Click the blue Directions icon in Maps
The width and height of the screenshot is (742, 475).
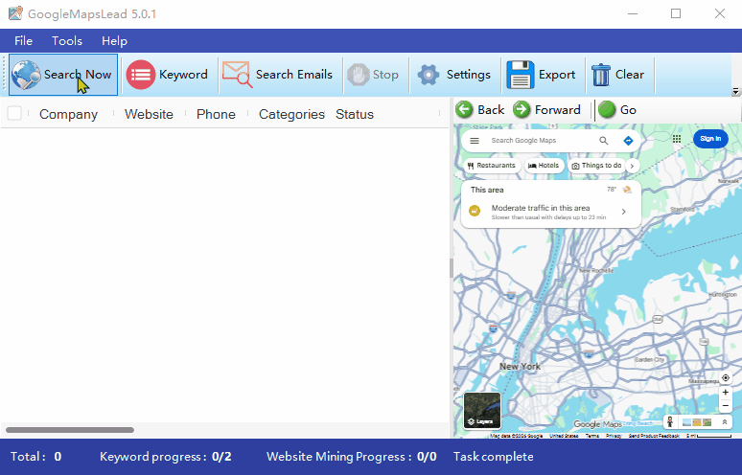[x=628, y=141]
